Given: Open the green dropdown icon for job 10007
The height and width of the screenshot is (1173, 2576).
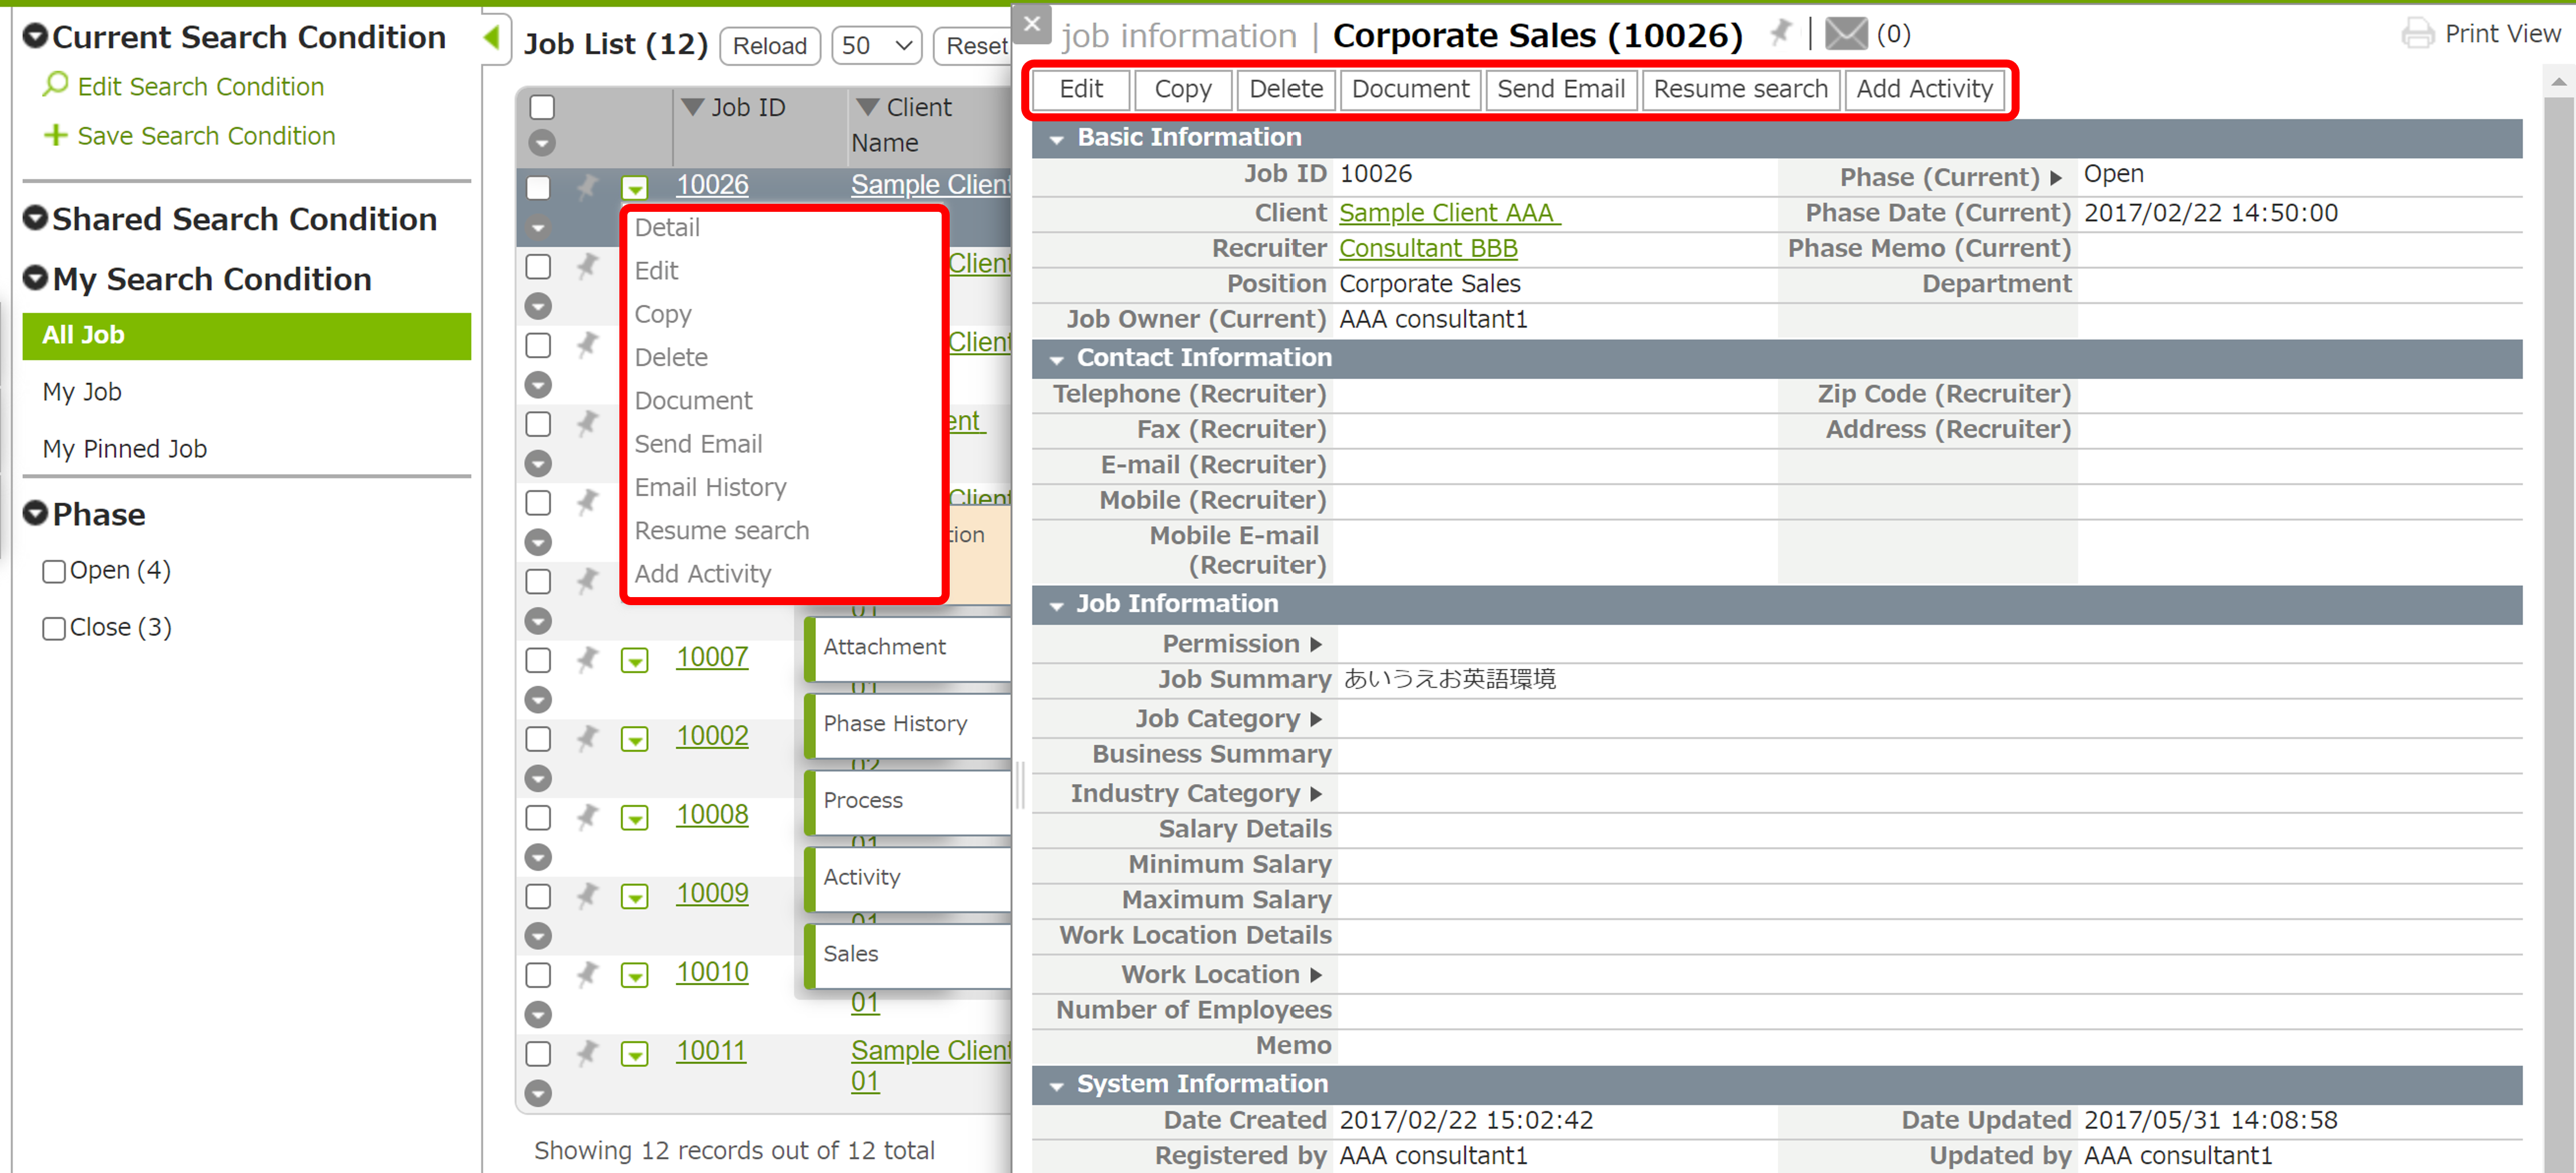Looking at the screenshot, I should [x=634, y=660].
